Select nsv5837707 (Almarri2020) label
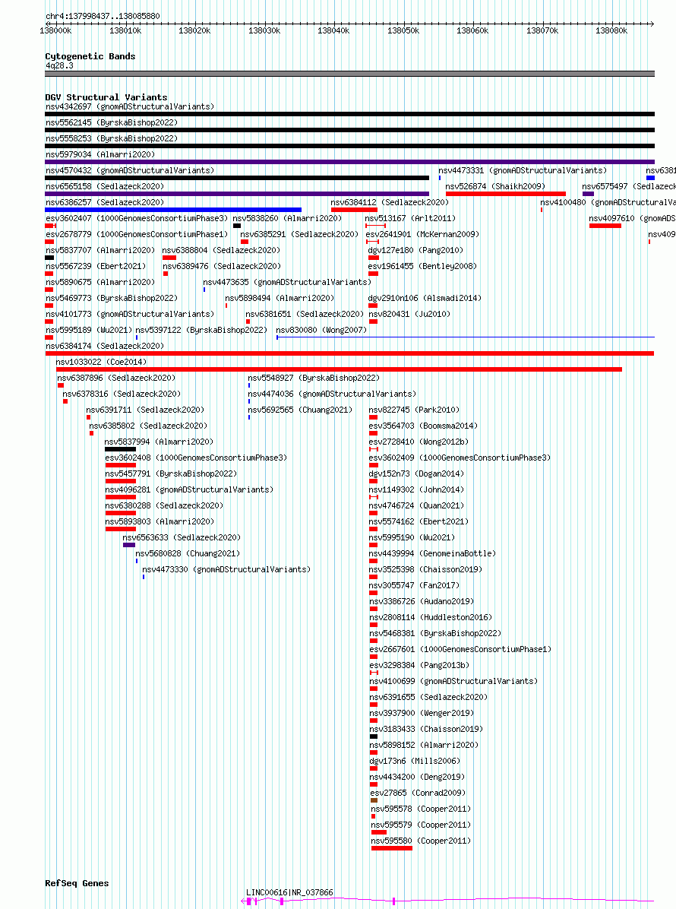The height and width of the screenshot is (909, 676). 100,251
